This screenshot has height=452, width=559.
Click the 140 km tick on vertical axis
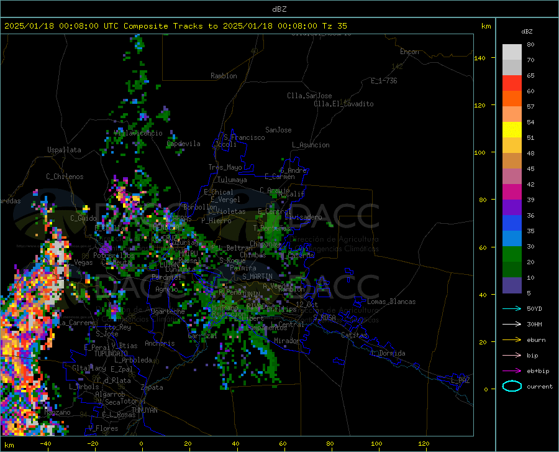click(479, 58)
